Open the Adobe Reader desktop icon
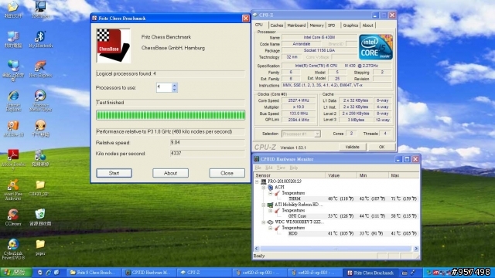This screenshot has width=495, height=278. [x=13, y=160]
